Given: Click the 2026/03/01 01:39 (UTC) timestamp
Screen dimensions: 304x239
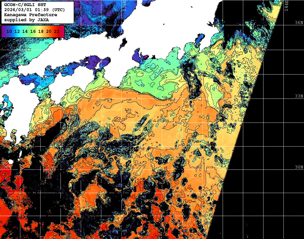Looking at the screenshot, I should coord(34,10).
